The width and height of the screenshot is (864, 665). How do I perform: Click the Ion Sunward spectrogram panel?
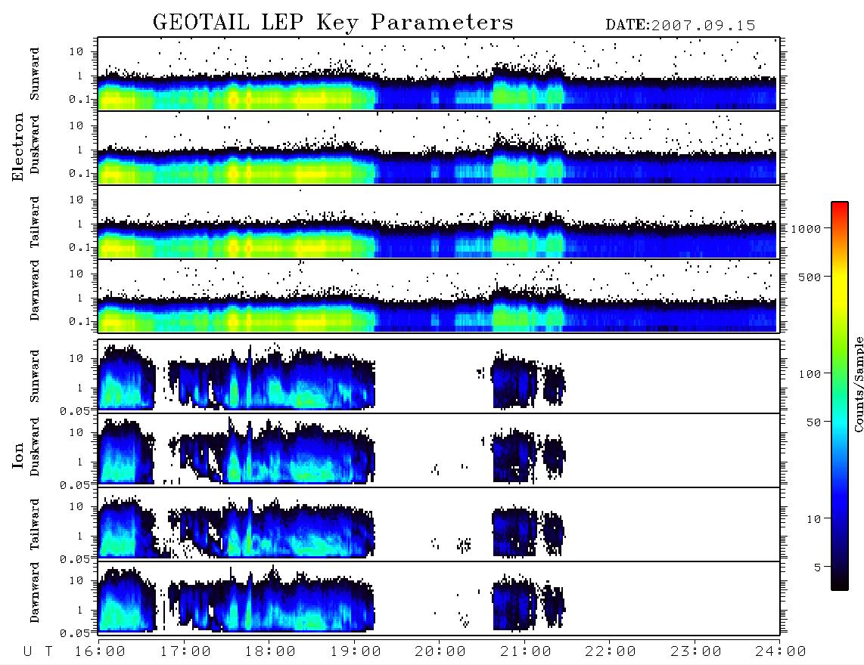439,376
